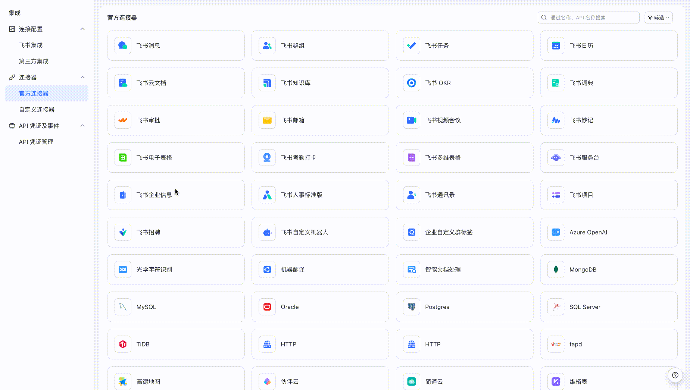Open the TiDB icon
Viewport: 690px width, 390px height.
(123, 344)
